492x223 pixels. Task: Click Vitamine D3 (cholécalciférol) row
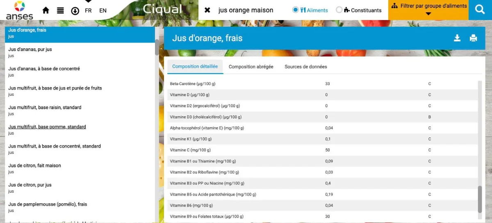click(x=322, y=117)
